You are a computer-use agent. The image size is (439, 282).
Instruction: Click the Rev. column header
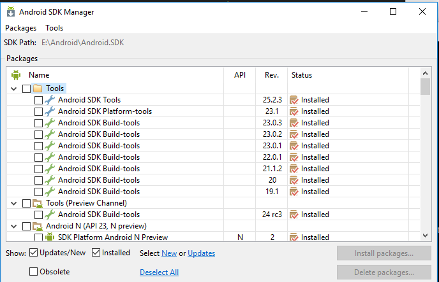coord(272,75)
